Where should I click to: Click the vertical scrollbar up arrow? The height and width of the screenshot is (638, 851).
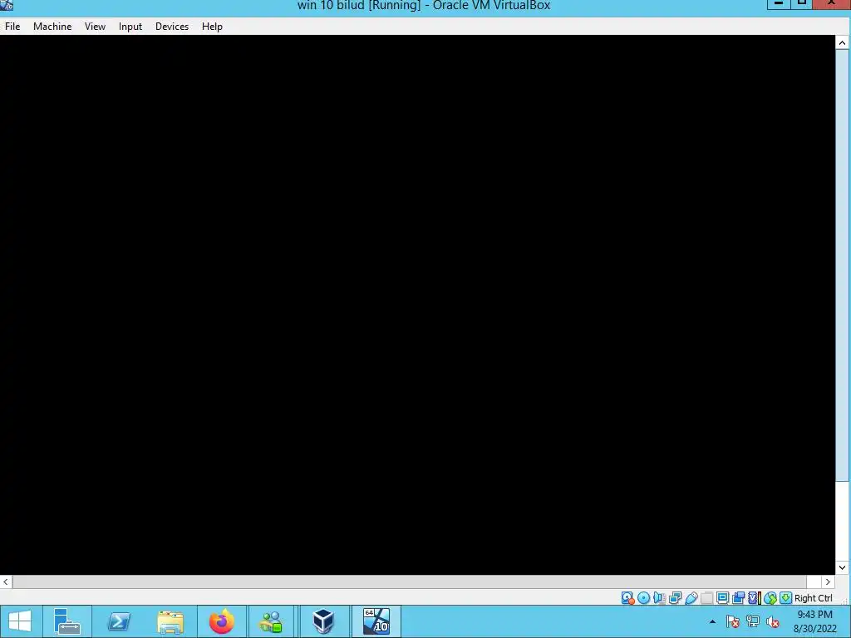[842, 43]
